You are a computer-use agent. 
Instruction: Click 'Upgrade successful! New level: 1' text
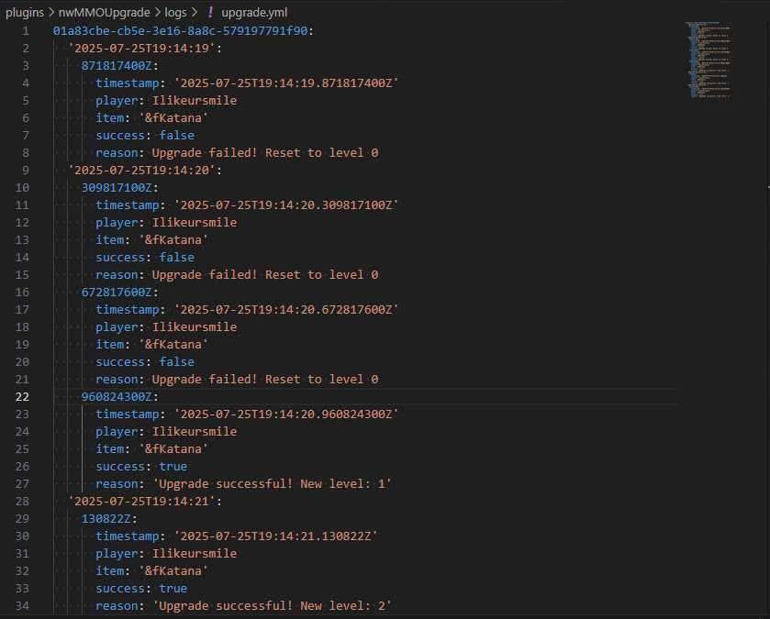click(x=273, y=484)
